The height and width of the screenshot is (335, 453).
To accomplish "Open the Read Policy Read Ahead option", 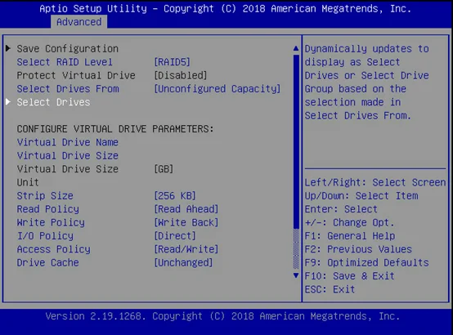I will (x=186, y=209).
